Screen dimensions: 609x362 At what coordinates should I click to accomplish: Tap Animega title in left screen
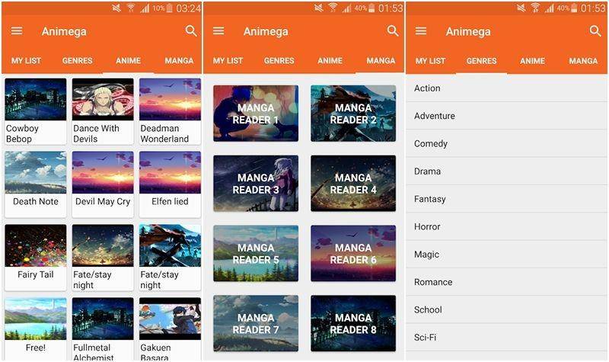pyautogui.click(x=64, y=31)
